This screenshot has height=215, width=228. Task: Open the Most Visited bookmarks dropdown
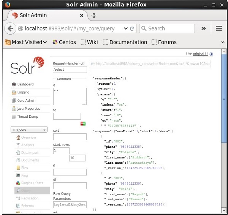click(26, 42)
